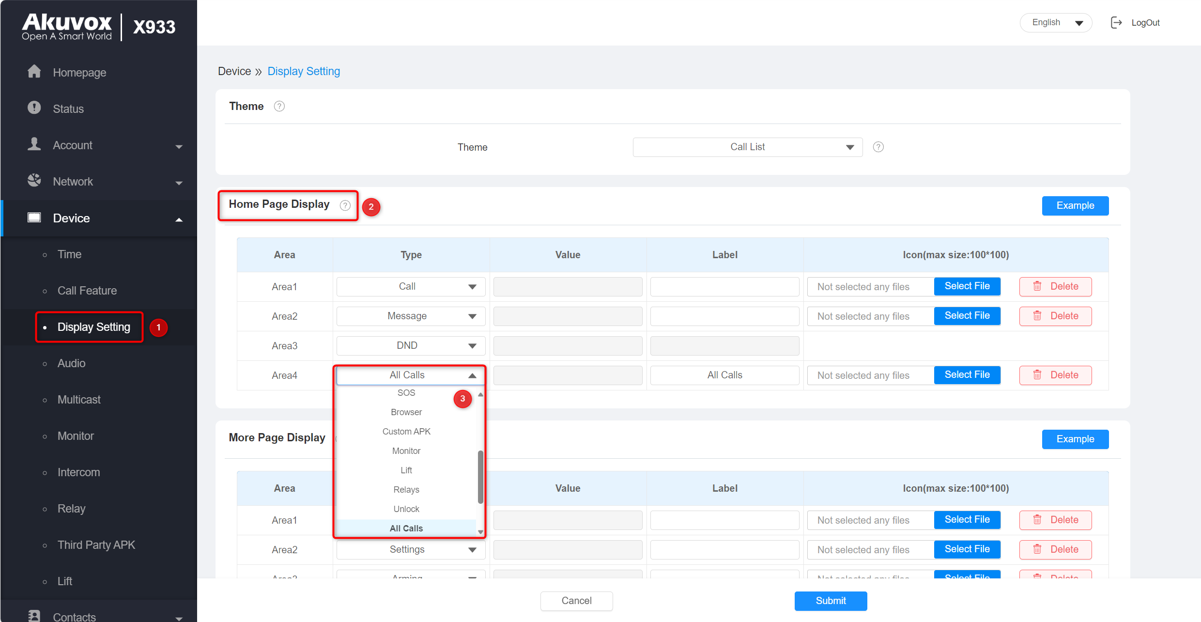Click LogOut link
This screenshot has height=622, width=1201.
(1145, 23)
